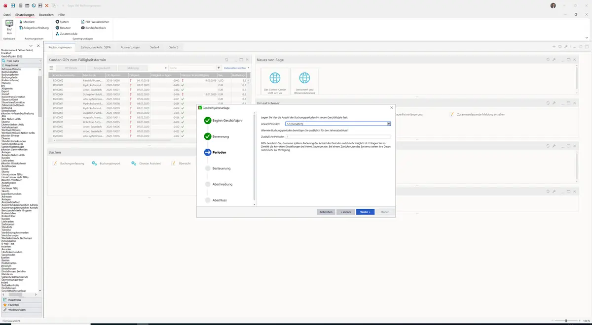This screenshot has height=325, width=592.
Task: Switch to the Auswertungen tab
Action: 130,47
